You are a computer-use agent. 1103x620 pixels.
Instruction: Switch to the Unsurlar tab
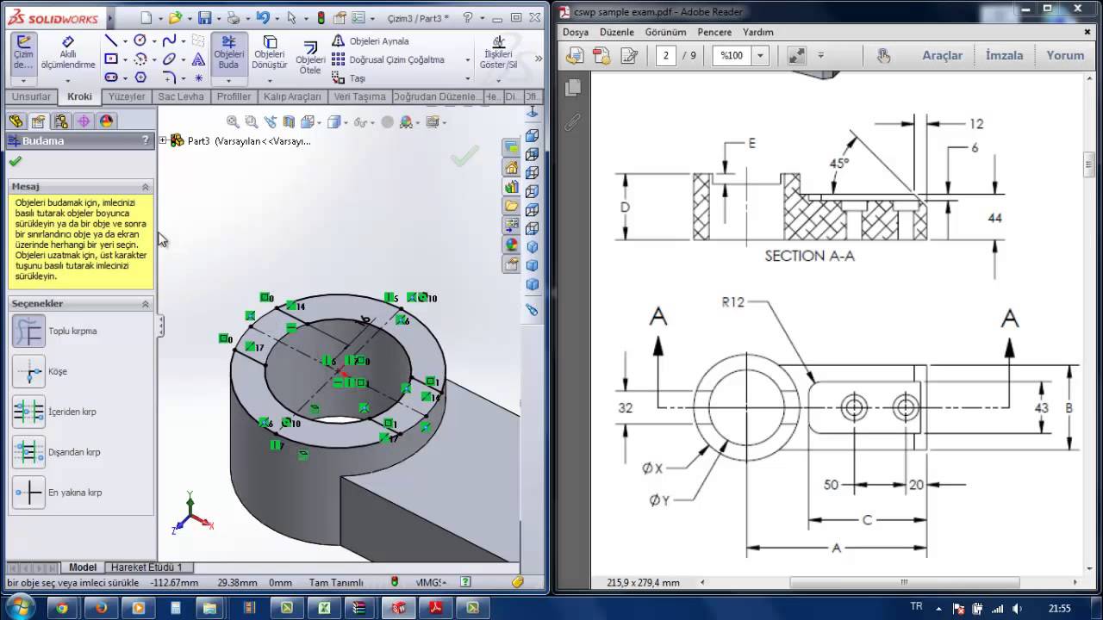pyautogui.click(x=31, y=96)
